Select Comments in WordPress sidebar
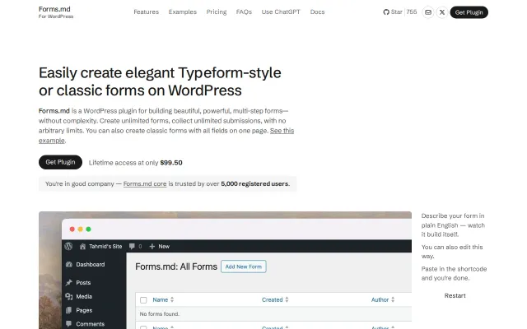This screenshot has height=329, width=527. pos(90,324)
